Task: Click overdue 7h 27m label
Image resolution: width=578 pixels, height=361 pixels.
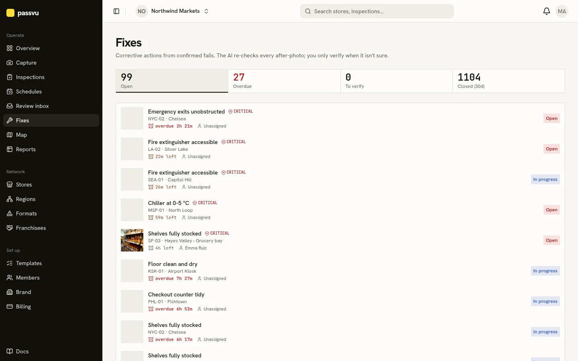Action: click(170, 278)
